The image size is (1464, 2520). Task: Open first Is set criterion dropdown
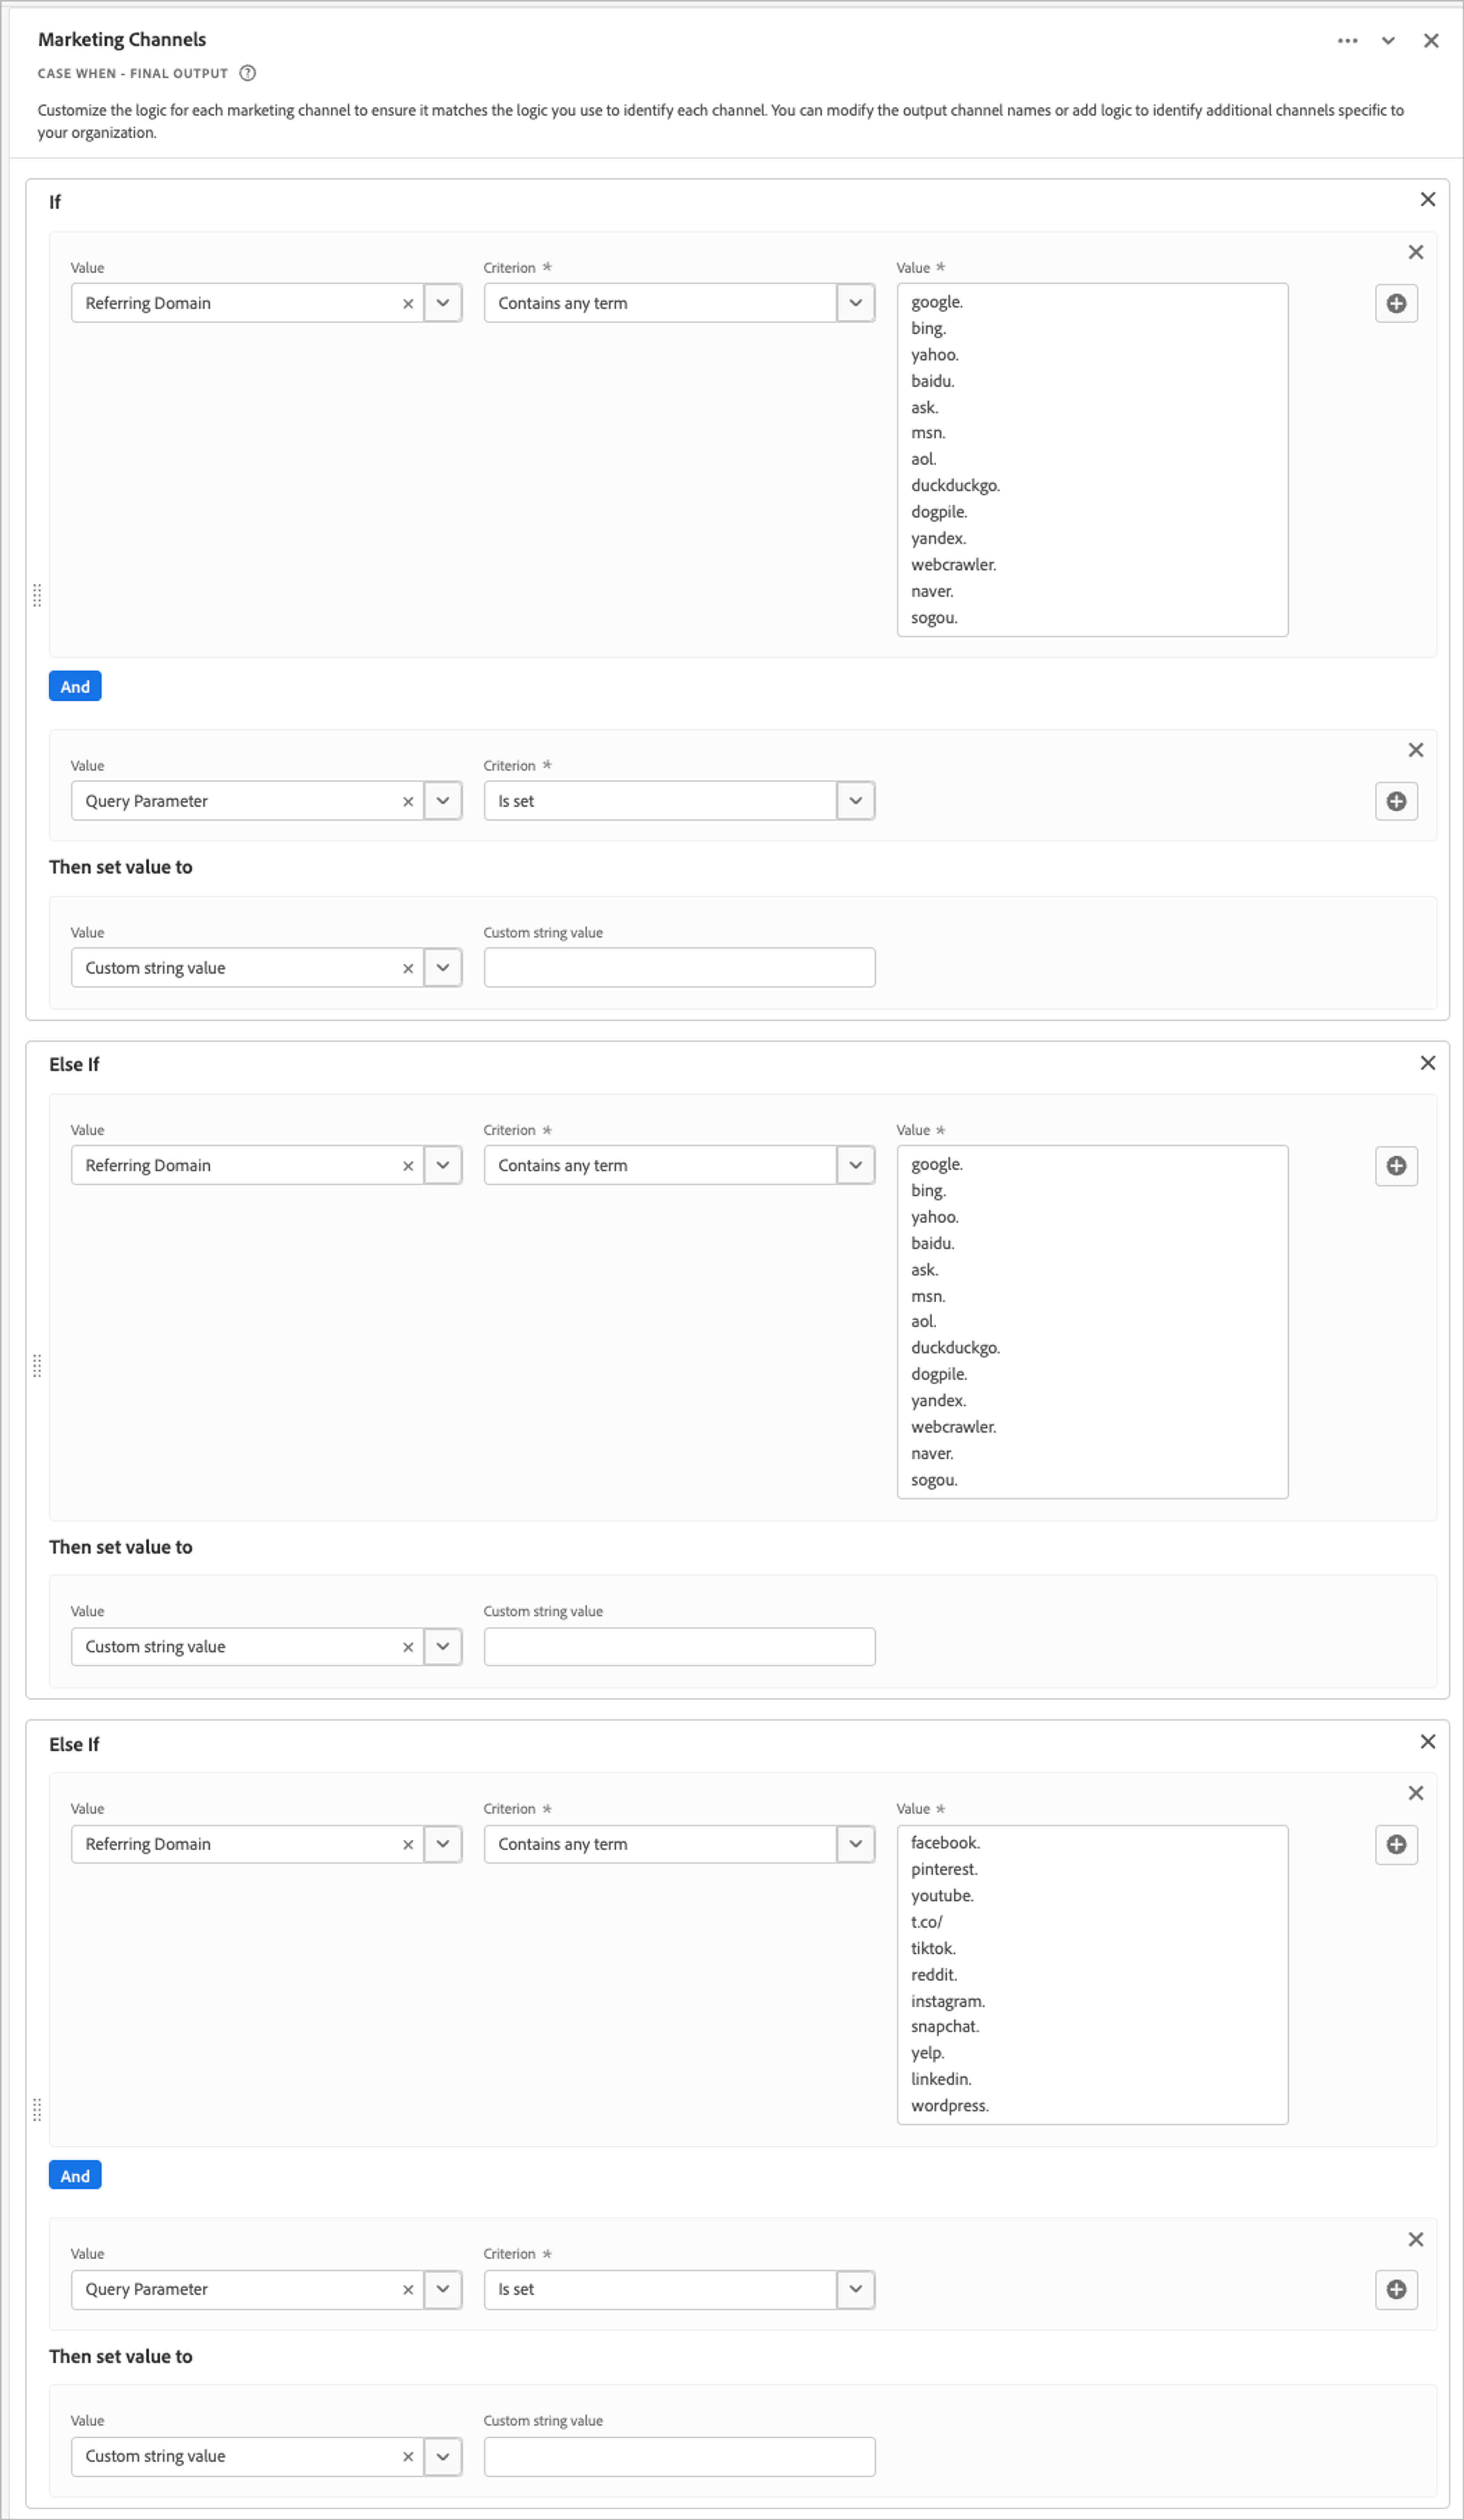[855, 801]
